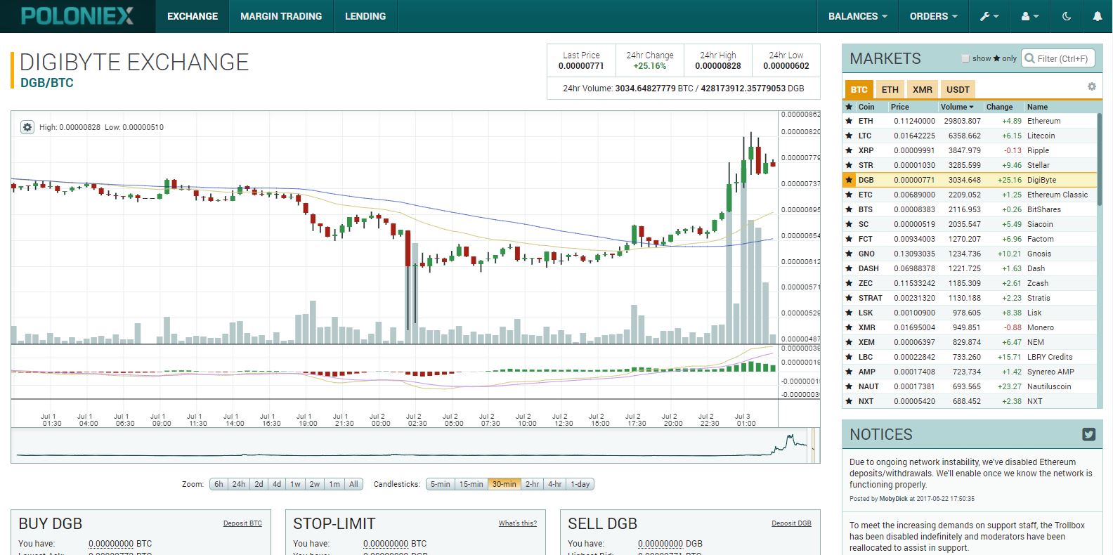The image size is (1113, 555).
Task: Toggle favorite star for XMR
Action: [x=849, y=327]
